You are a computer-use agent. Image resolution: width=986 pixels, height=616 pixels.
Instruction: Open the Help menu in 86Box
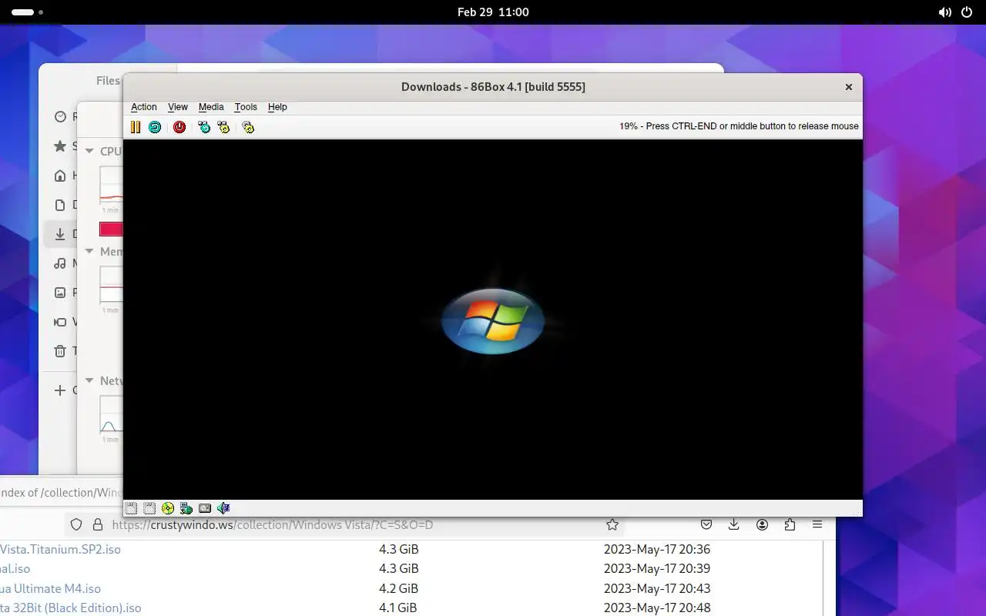coord(277,107)
